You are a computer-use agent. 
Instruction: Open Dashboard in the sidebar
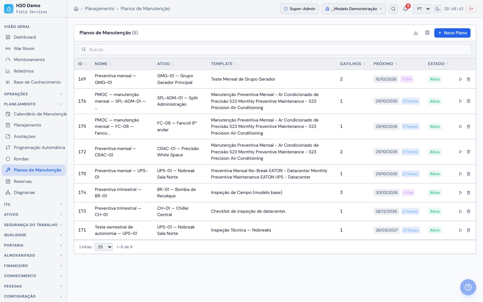coord(33,37)
